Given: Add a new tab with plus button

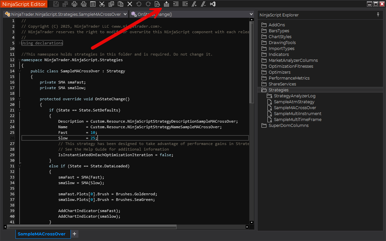Looking at the screenshot, I should 74,234.
